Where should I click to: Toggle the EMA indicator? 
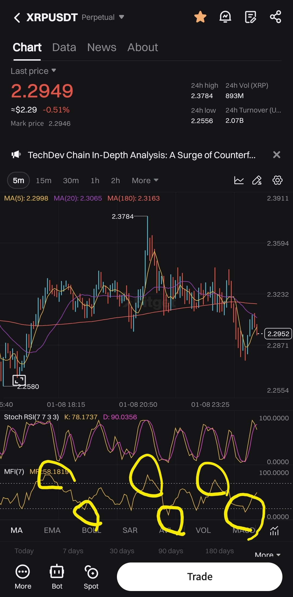click(x=52, y=530)
